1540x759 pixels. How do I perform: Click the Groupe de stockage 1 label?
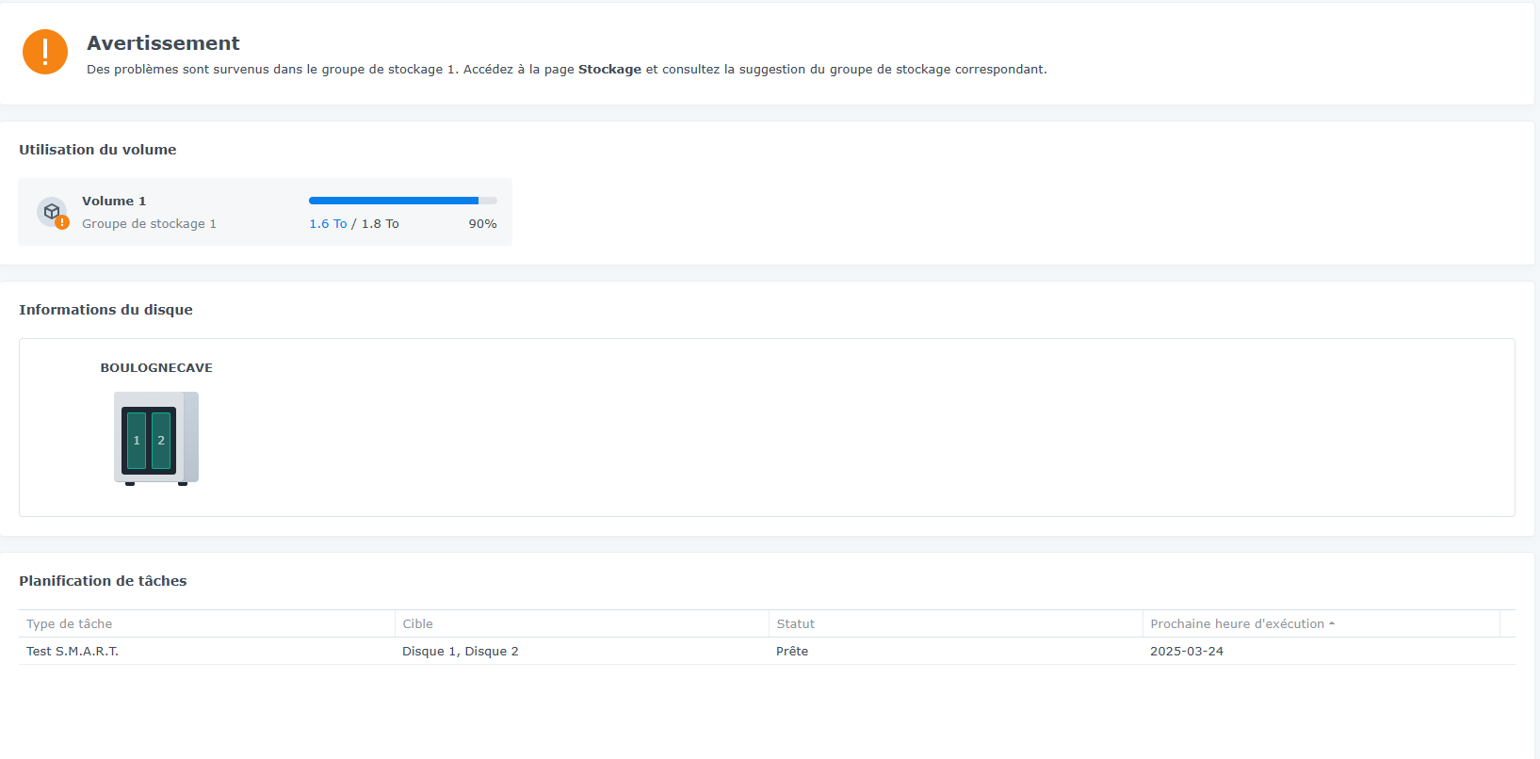click(x=149, y=224)
